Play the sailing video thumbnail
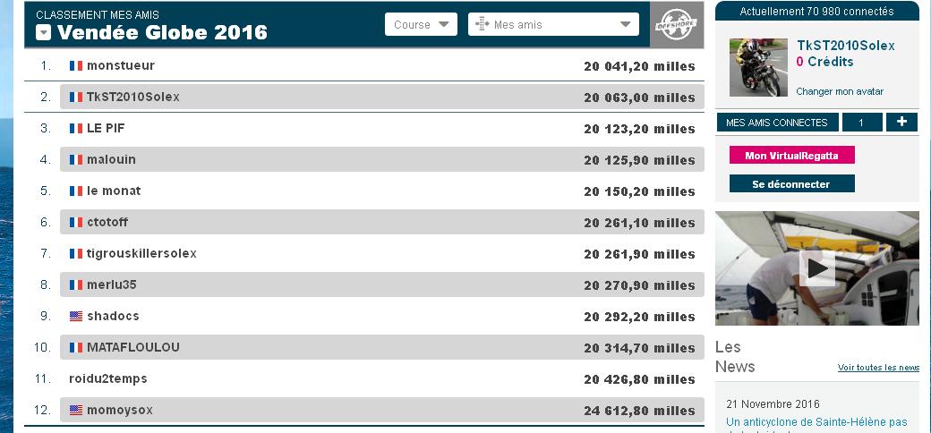The width and height of the screenshot is (931, 433). pyautogui.click(x=816, y=267)
